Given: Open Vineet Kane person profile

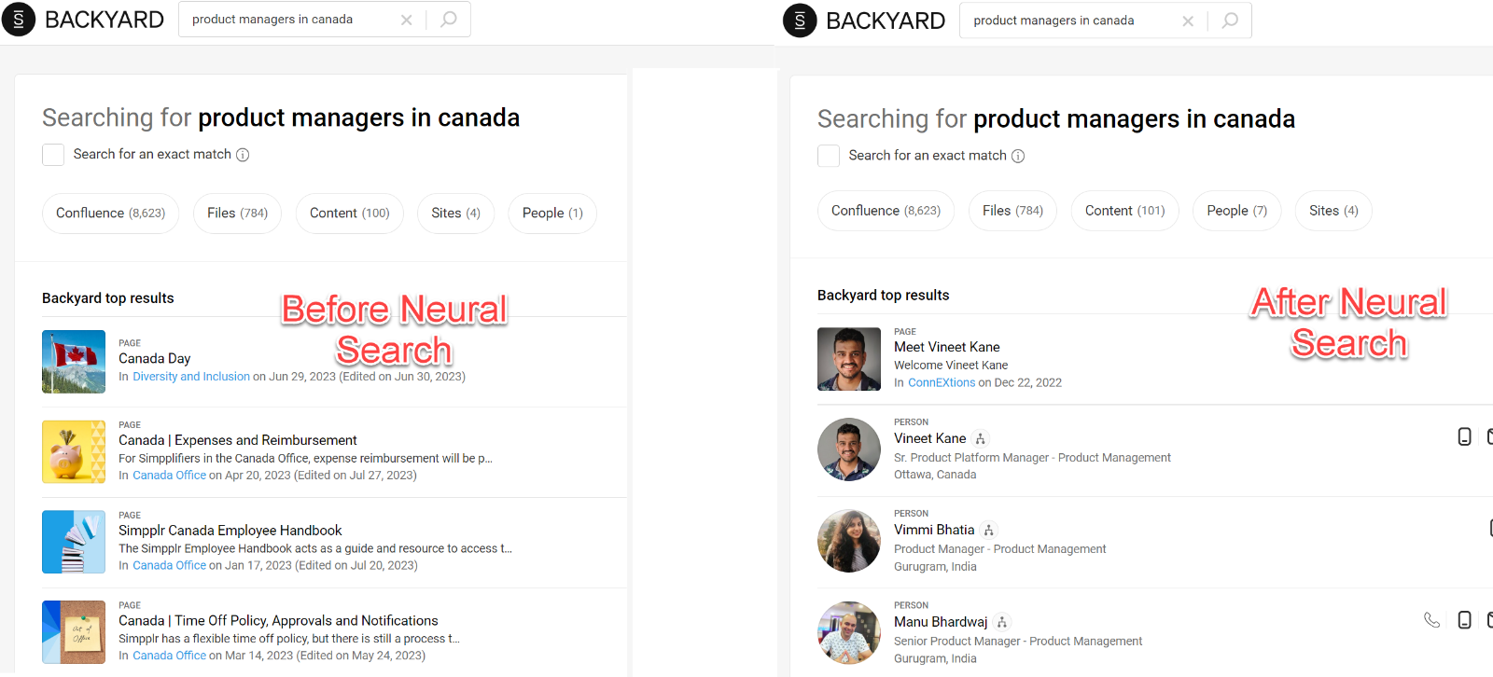Looking at the screenshot, I should pos(930,438).
